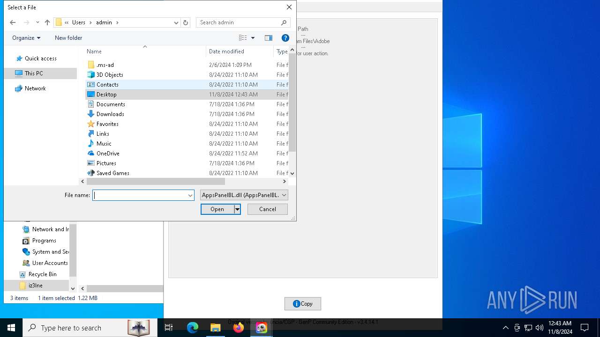Switch to the GenP taskbar app
This screenshot has height=337, width=600.
pyautogui.click(x=261, y=328)
